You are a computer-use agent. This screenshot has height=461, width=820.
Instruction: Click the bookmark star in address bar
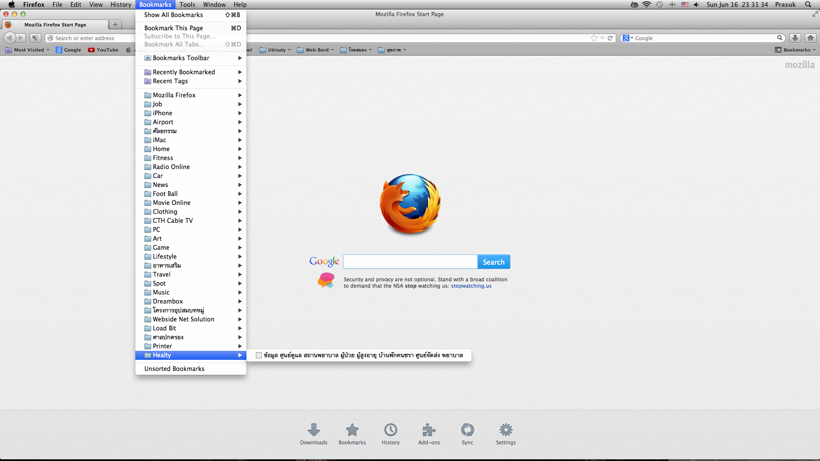[x=594, y=38]
